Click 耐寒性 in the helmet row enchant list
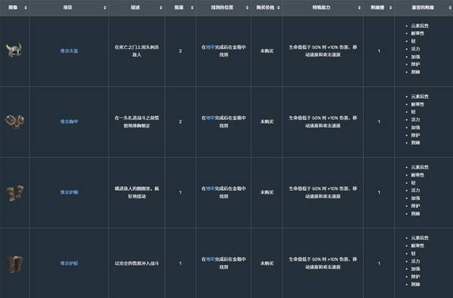The image size is (453, 298). 418,33
